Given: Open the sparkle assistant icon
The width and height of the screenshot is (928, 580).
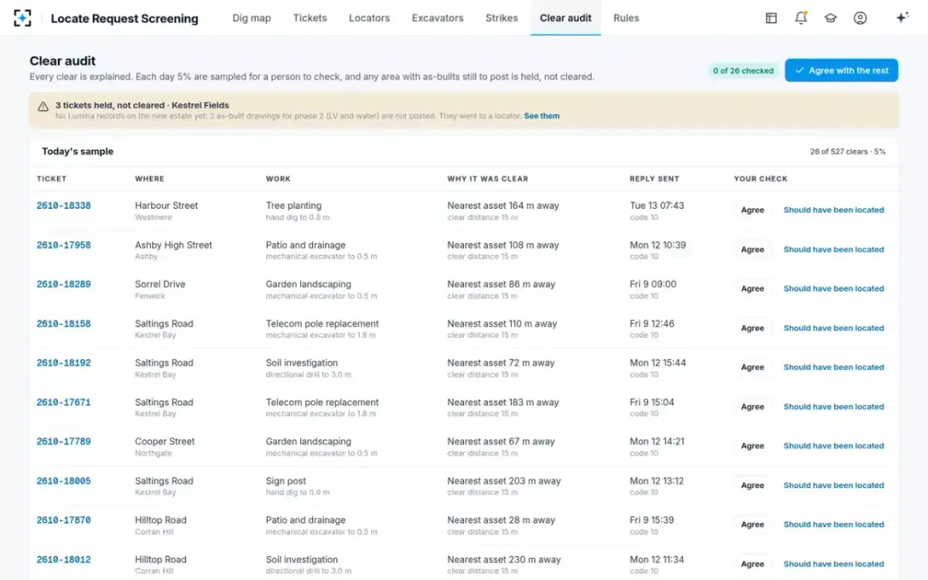Looking at the screenshot, I should 902,18.
